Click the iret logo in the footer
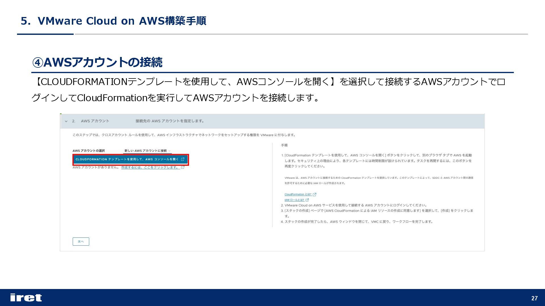 (26, 297)
